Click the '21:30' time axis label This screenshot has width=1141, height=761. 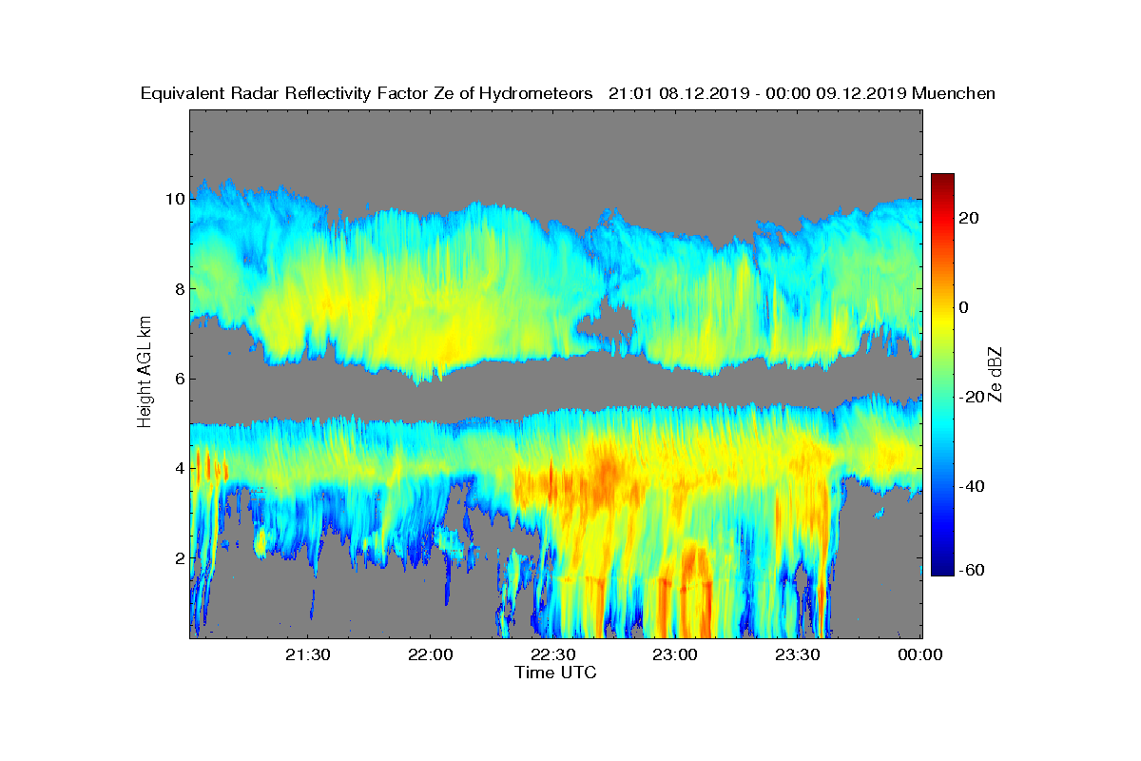point(307,654)
